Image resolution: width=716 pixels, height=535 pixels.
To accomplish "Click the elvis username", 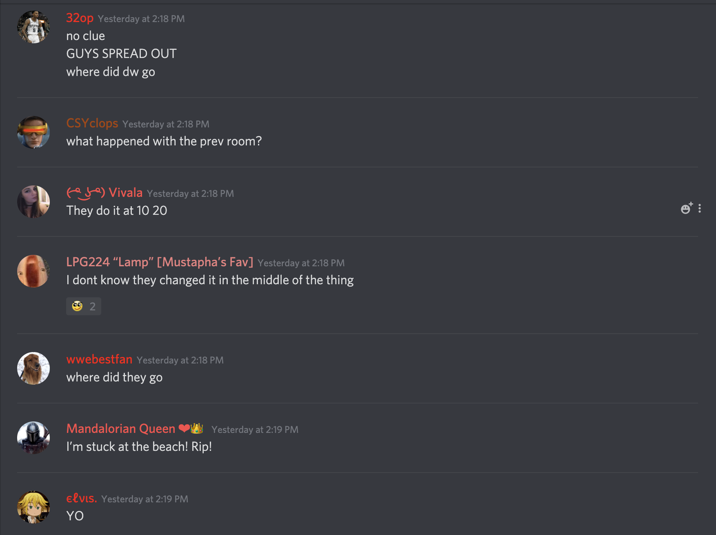I will click(x=82, y=498).
